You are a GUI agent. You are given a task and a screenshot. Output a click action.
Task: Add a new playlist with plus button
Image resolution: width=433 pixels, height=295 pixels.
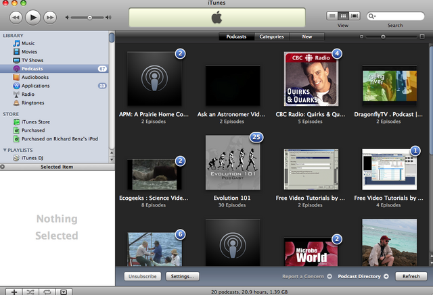tap(14, 292)
